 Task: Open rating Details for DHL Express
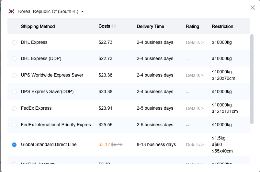(x=195, y=43)
